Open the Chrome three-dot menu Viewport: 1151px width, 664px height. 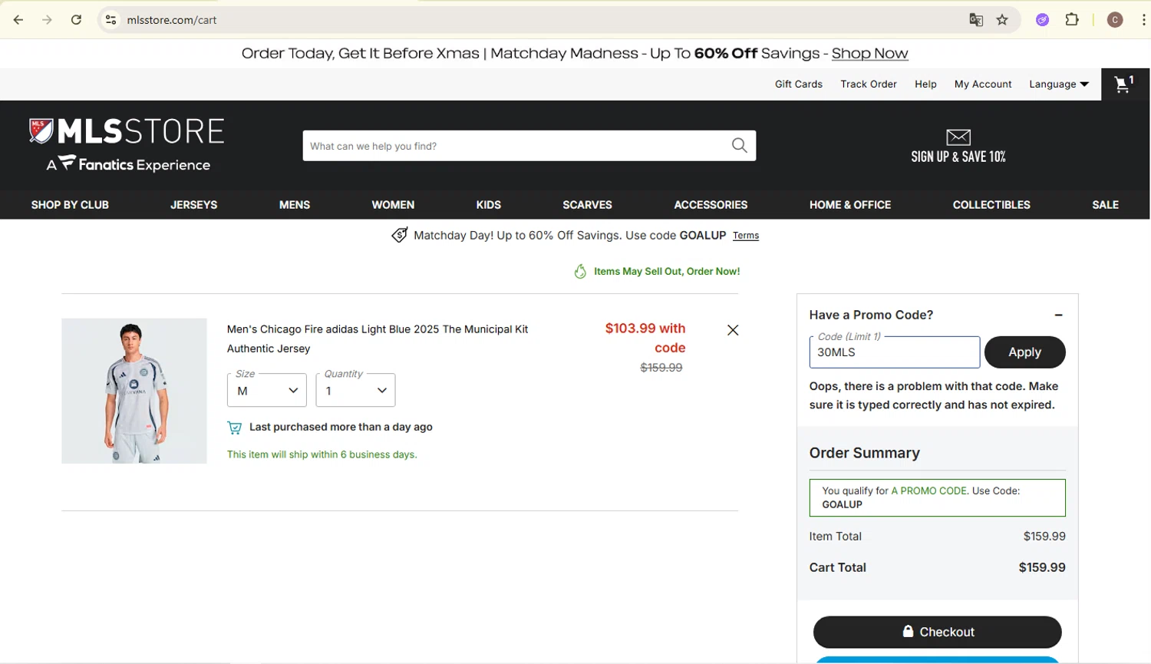click(x=1143, y=20)
